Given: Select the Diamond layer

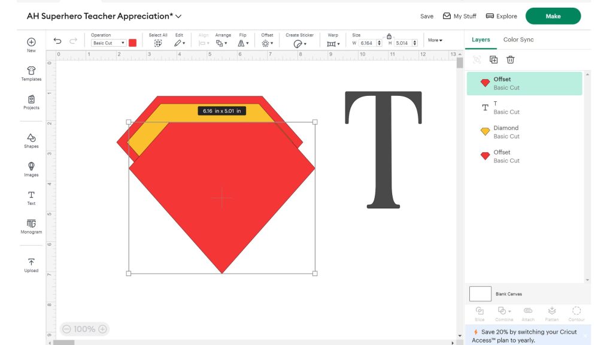Looking at the screenshot, I should pos(524,132).
